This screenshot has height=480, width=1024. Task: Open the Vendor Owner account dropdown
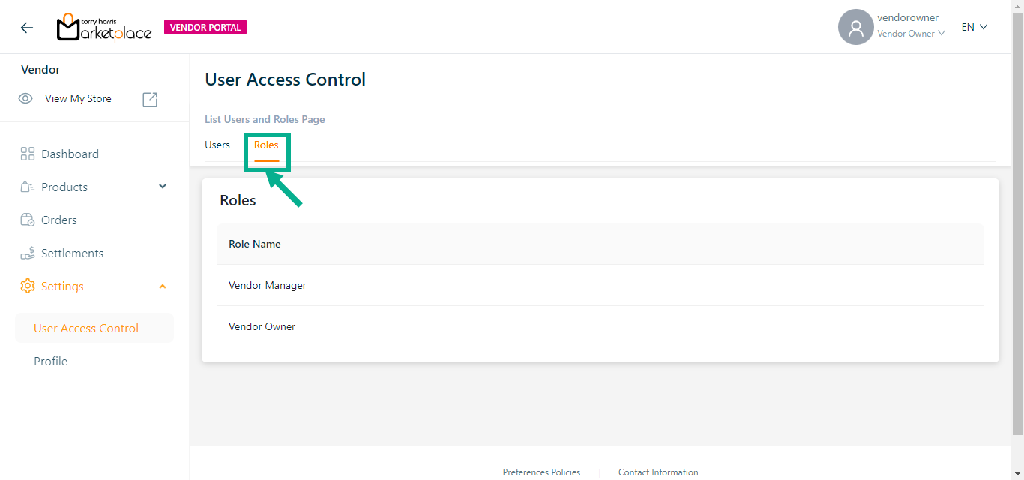click(x=911, y=34)
